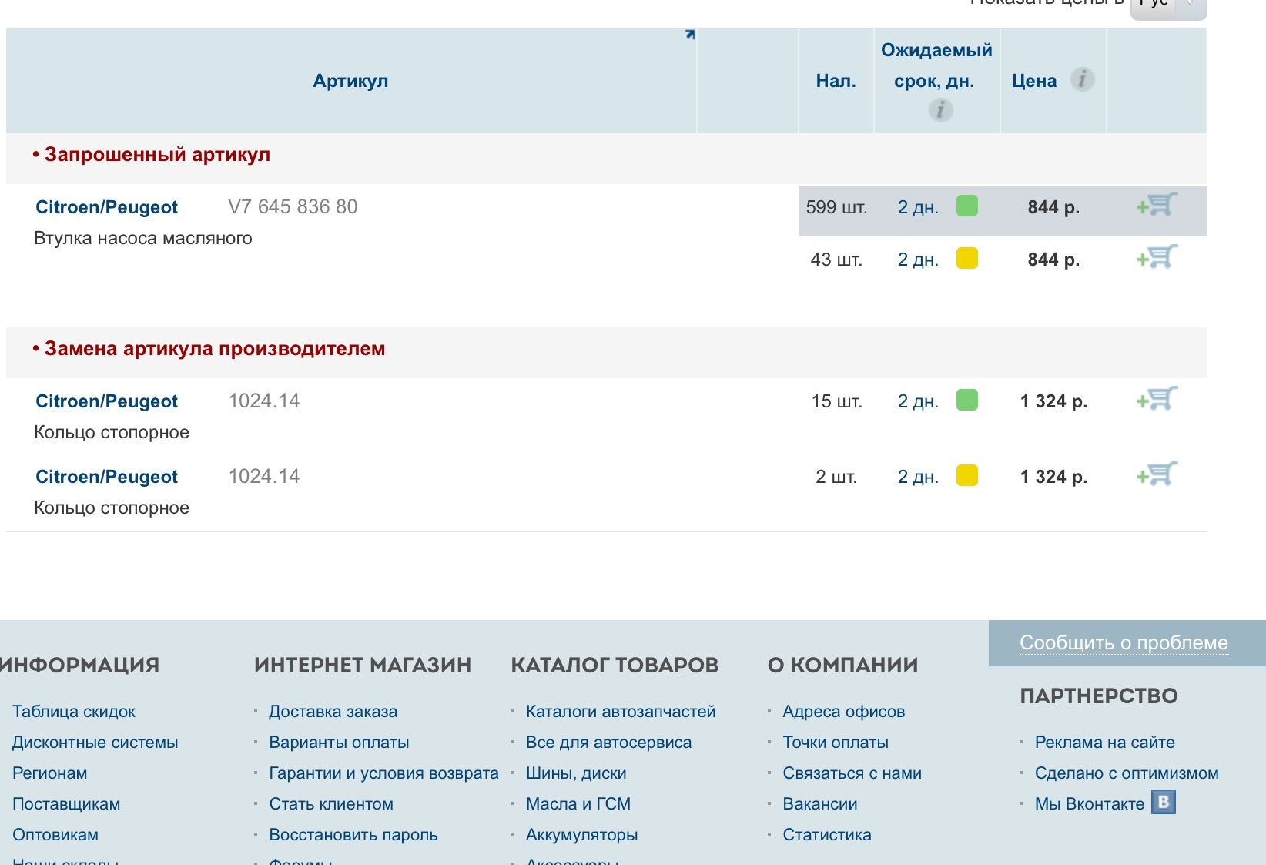Open Стать клиентом link
The image size is (1266, 865).
click(x=331, y=804)
